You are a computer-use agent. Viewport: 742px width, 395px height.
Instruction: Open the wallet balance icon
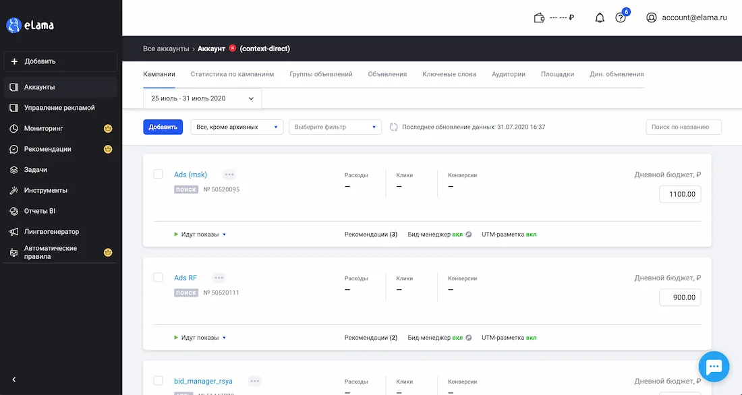point(539,18)
